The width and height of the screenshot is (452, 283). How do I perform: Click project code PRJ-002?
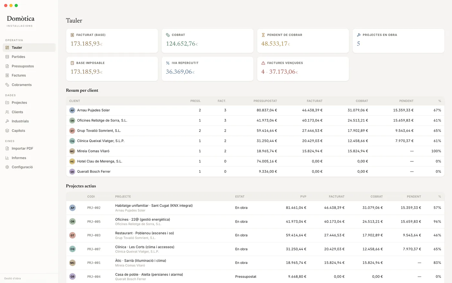pos(94,208)
